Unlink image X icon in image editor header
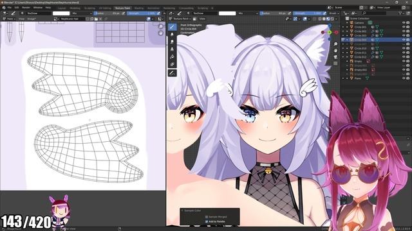This screenshot has width=412, height=231. (100, 19)
